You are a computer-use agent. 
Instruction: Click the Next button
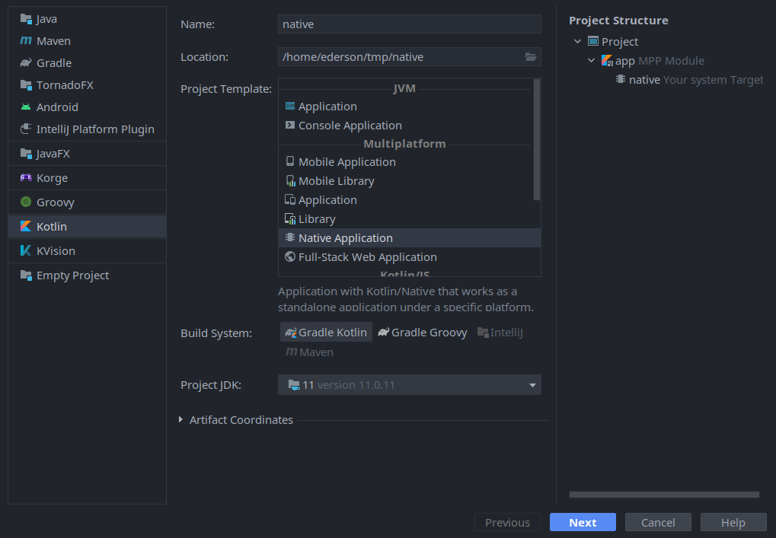583,522
